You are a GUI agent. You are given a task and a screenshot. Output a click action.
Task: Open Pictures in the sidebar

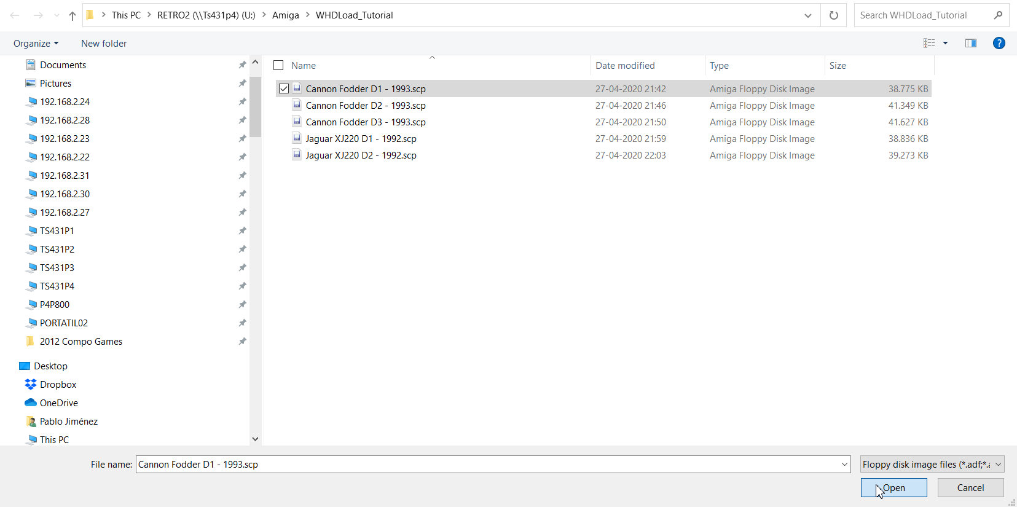tap(55, 83)
